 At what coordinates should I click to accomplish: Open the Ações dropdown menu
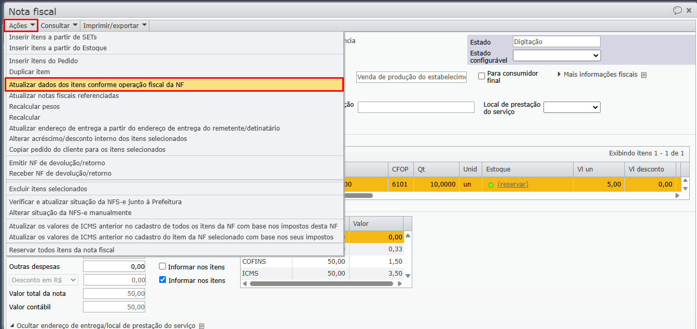[x=22, y=25]
